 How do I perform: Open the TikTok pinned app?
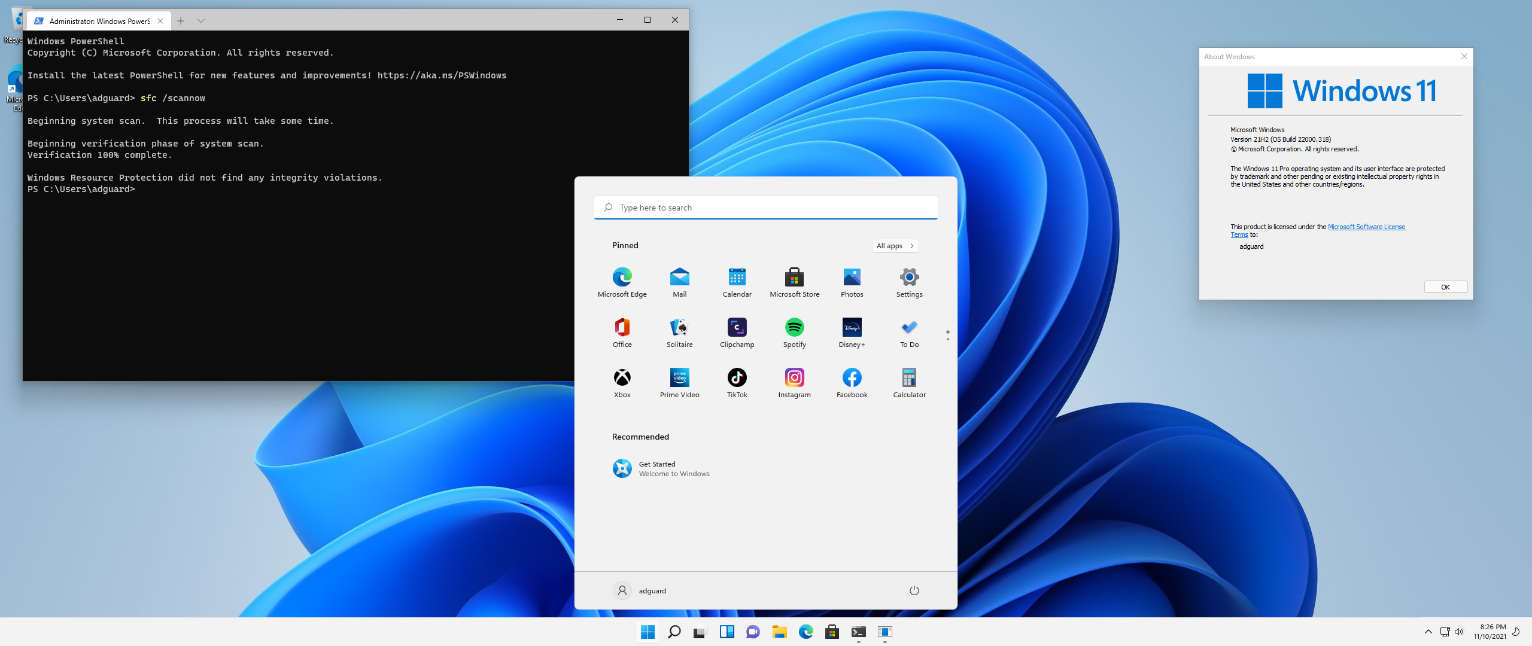(737, 383)
